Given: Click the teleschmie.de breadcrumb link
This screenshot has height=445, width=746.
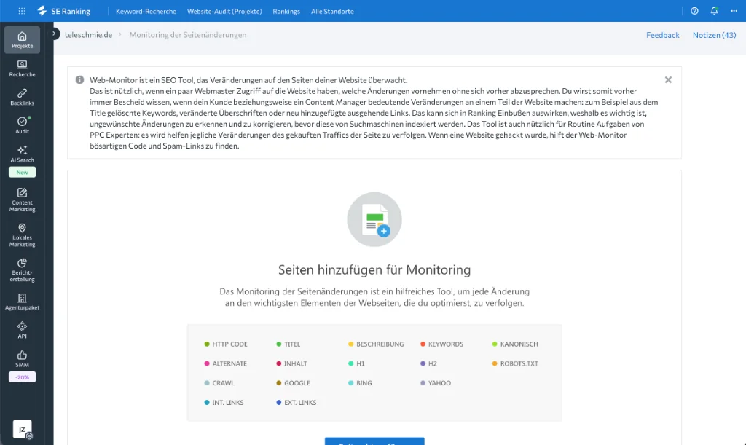Looking at the screenshot, I should (88, 35).
